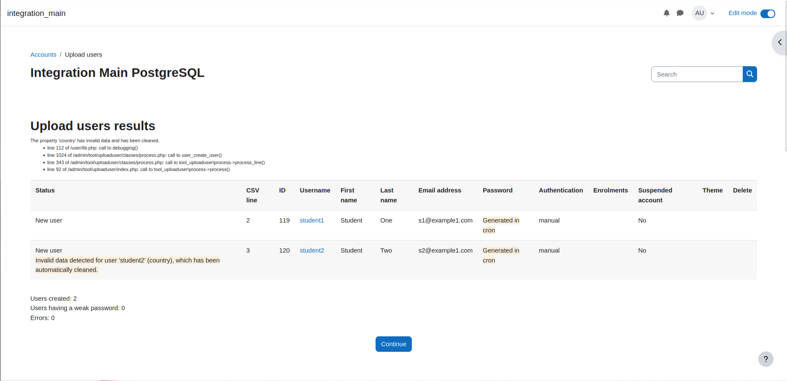787x381 pixels.
Task: Click the integration_main site name
Action: click(x=36, y=13)
